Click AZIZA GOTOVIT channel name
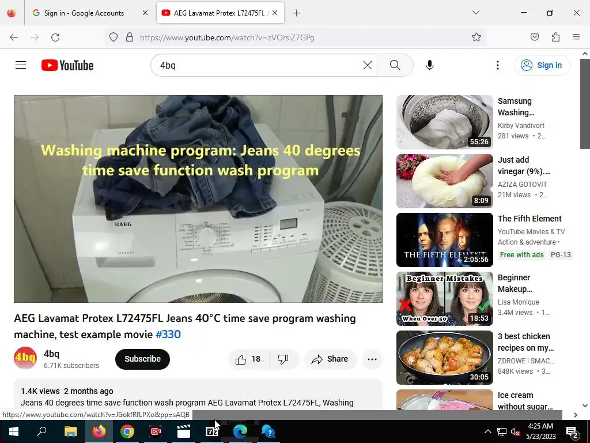 [522, 184]
